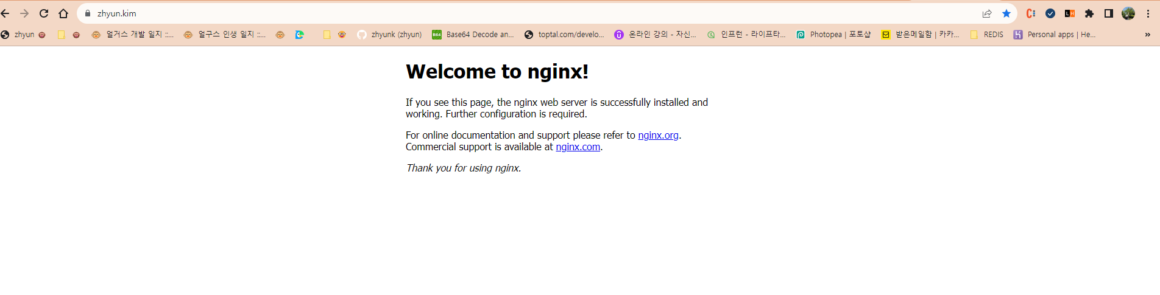Open the monkey-face bookmark left of the Edge bookmark
1160x295 pixels.
coord(280,35)
